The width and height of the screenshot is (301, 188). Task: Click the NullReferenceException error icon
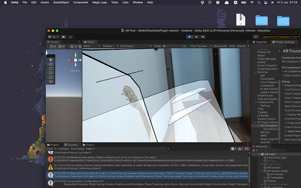coord(51,159)
